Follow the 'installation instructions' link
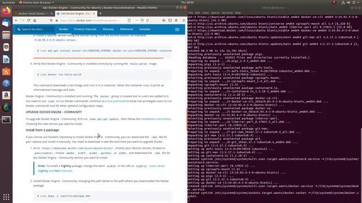Image resolution: width=362 pixels, height=203 pixels. click(156, 119)
